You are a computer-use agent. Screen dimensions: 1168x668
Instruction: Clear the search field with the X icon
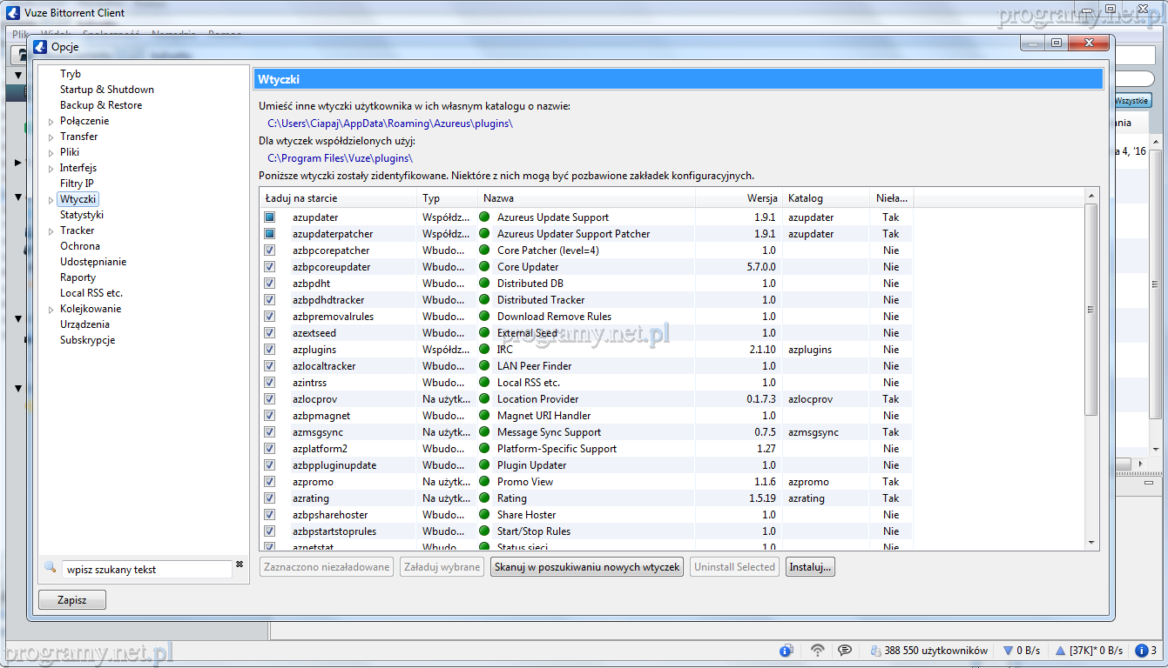pos(240,565)
